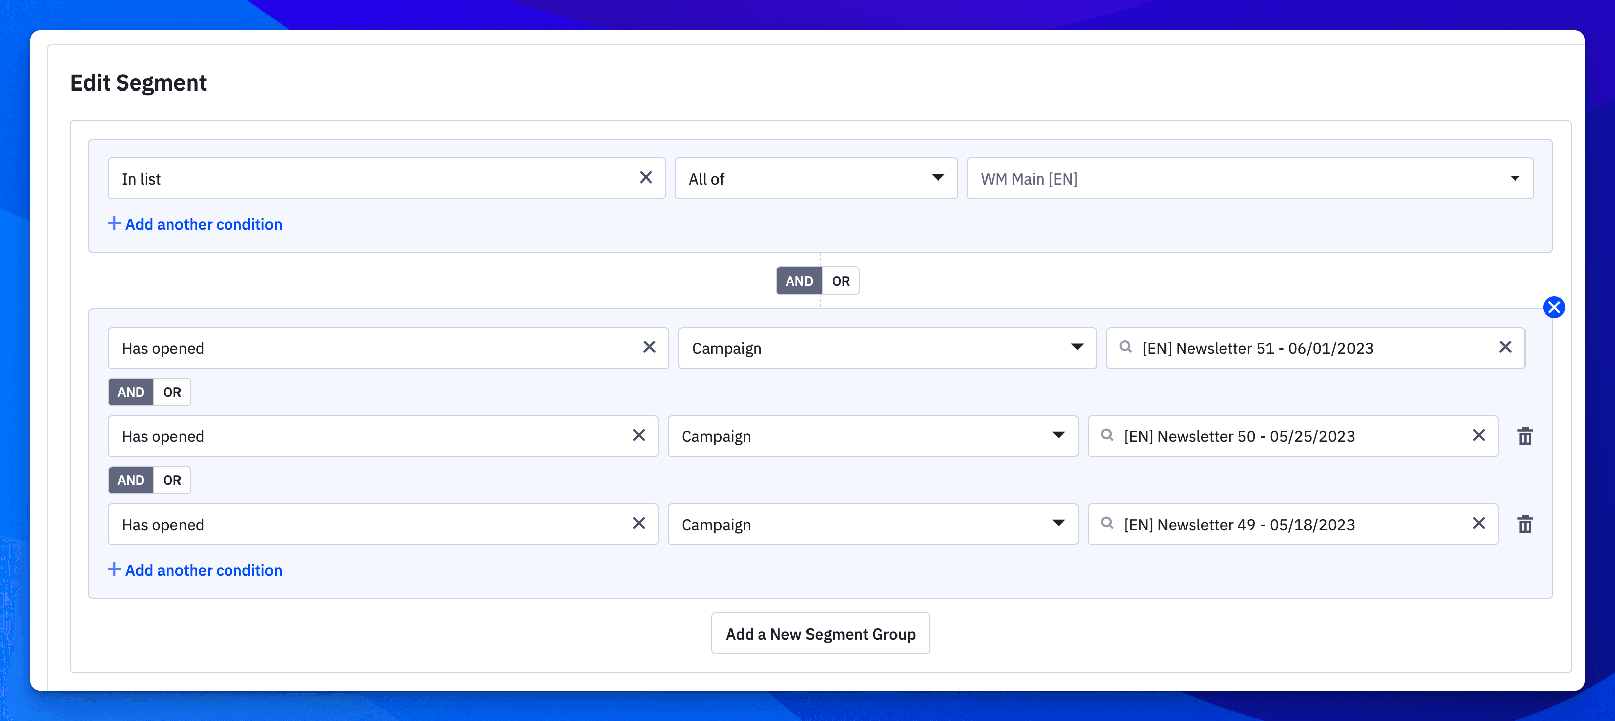Switch the top-level operator to OR
Image resolution: width=1615 pixels, height=721 pixels.
pos(840,280)
